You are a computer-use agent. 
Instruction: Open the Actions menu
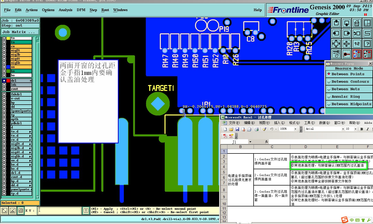32,10
